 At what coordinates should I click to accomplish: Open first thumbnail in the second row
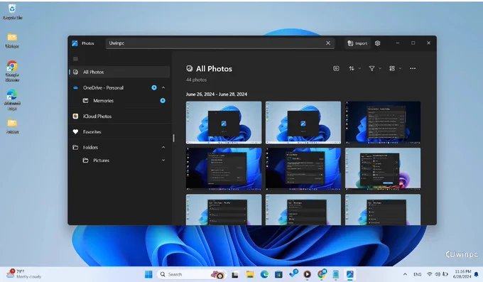(x=224, y=169)
